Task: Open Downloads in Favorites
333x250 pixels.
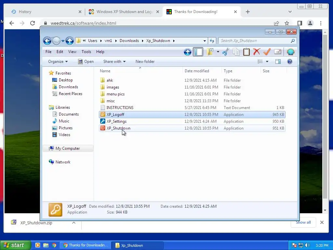Action: pos(68,87)
